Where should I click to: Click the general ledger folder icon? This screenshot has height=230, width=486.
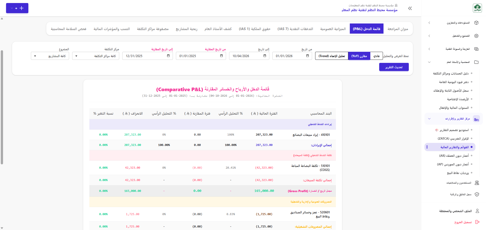[476, 62]
